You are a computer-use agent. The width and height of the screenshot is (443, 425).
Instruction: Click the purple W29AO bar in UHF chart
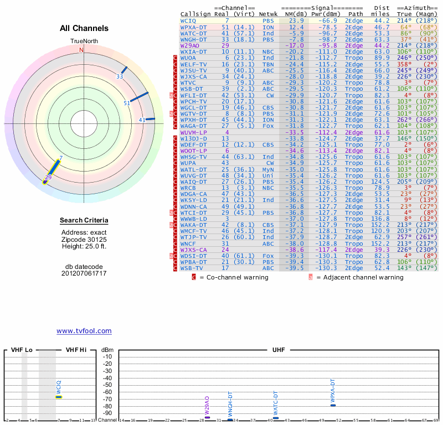pos(207,417)
